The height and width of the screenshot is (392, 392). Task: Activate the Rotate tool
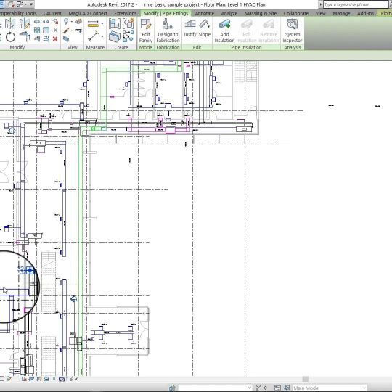[x=10, y=37]
